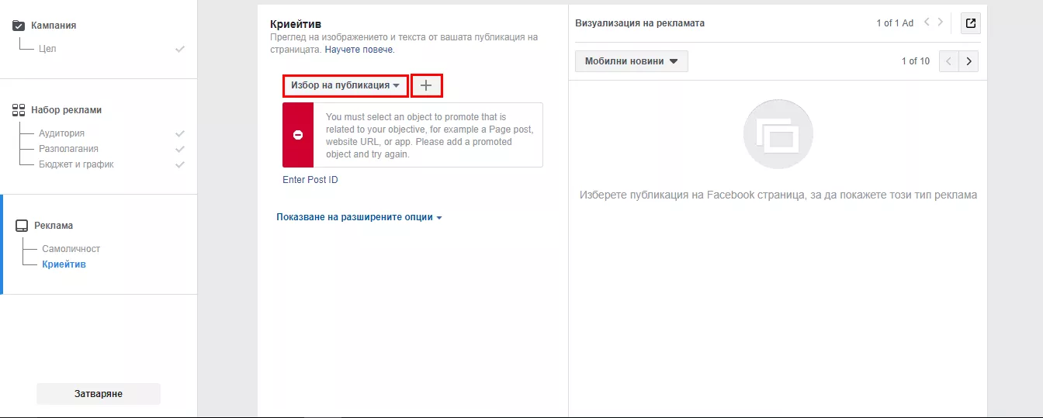Screen dimensions: 1043x418
Task: Select Аудитория in the sidebar
Action: tap(61, 133)
